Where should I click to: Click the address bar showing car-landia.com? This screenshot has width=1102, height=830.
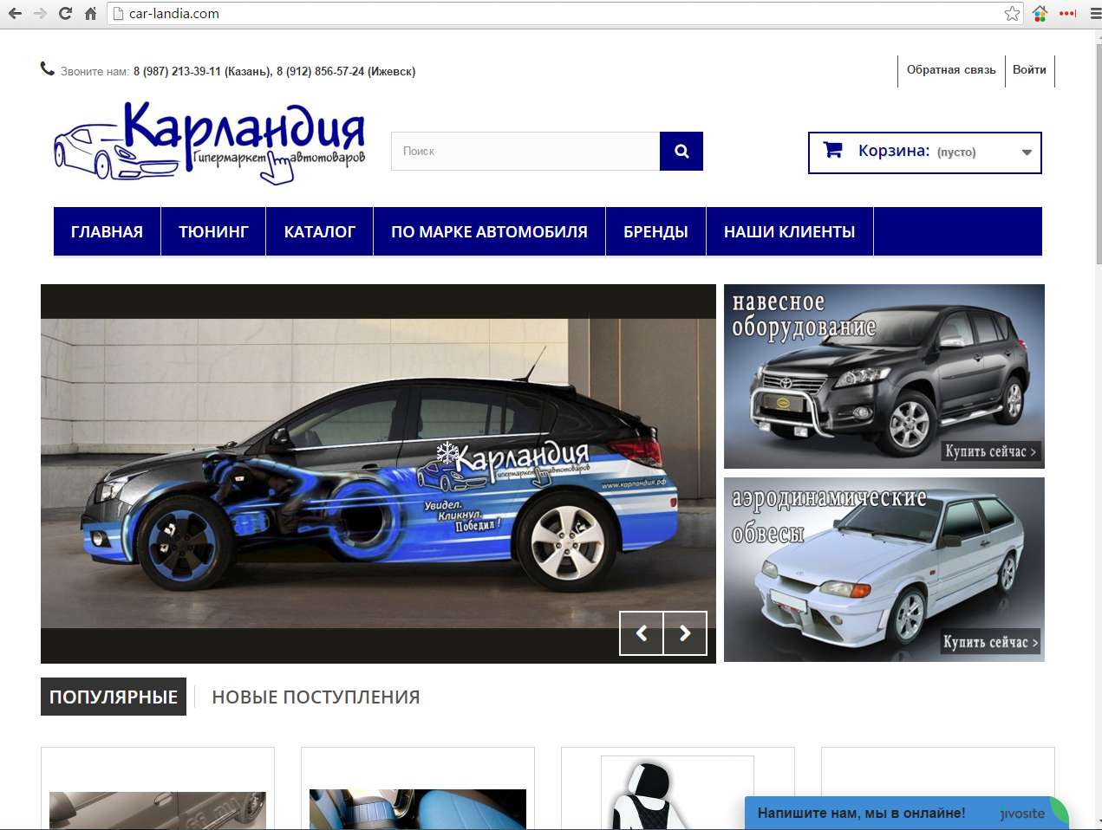(555, 13)
